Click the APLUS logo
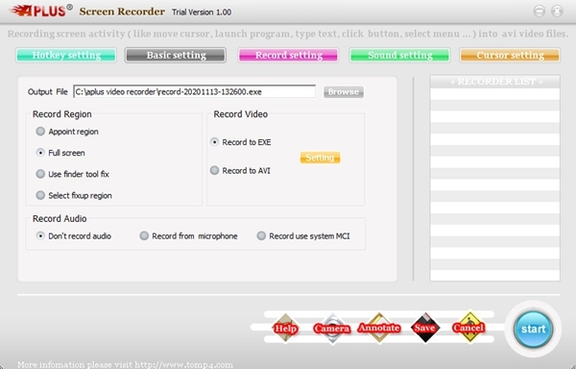 pos(41,11)
